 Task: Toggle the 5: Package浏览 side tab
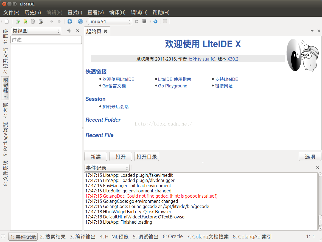point(5,139)
